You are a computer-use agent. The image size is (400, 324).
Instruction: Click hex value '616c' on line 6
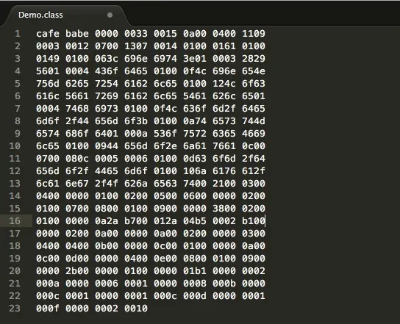pos(48,96)
